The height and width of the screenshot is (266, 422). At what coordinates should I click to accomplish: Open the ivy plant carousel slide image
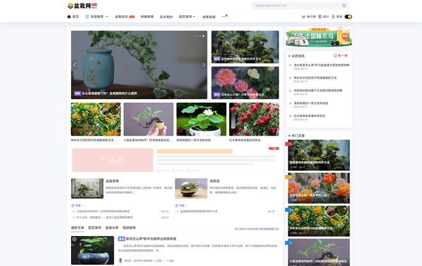point(139,65)
